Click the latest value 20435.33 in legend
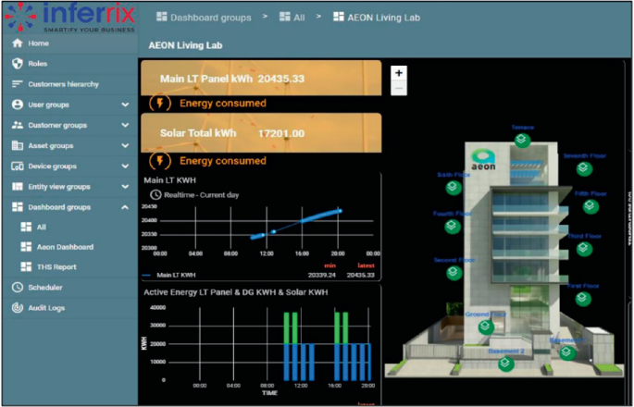 (361, 275)
